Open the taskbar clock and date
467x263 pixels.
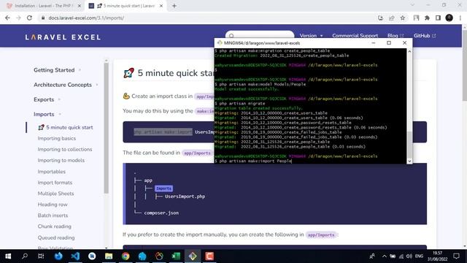tap(438, 256)
